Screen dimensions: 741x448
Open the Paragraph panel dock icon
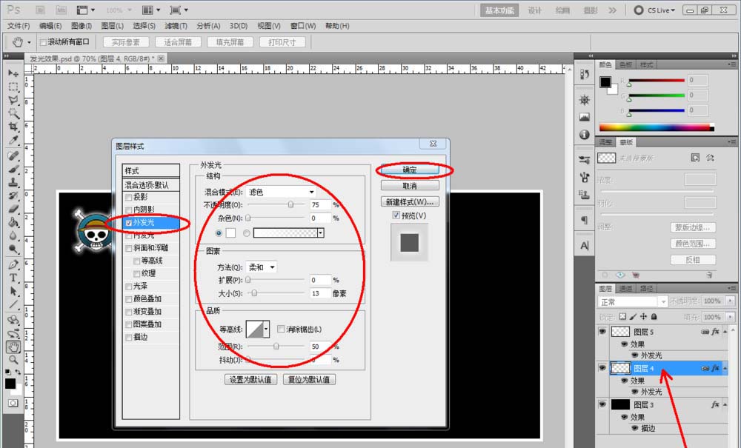click(584, 220)
